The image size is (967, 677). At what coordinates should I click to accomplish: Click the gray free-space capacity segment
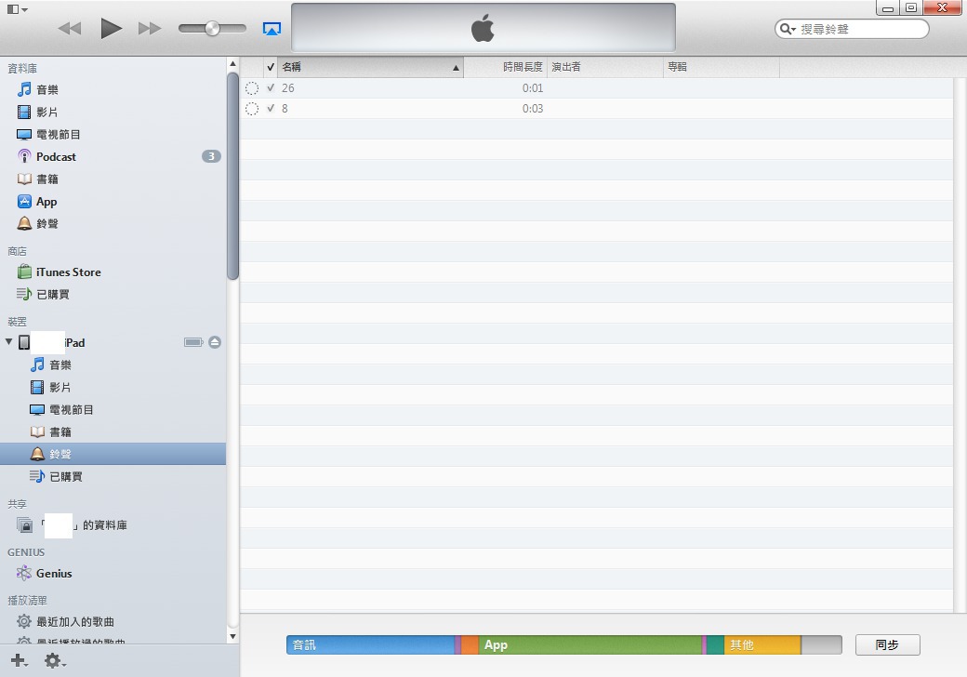(821, 645)
